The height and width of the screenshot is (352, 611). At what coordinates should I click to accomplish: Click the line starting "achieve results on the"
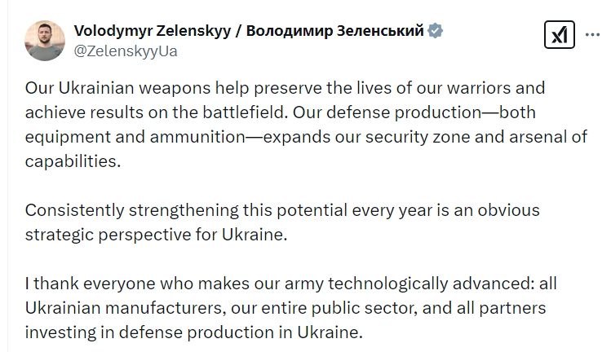pyautogui.click(x=280, y=112)
